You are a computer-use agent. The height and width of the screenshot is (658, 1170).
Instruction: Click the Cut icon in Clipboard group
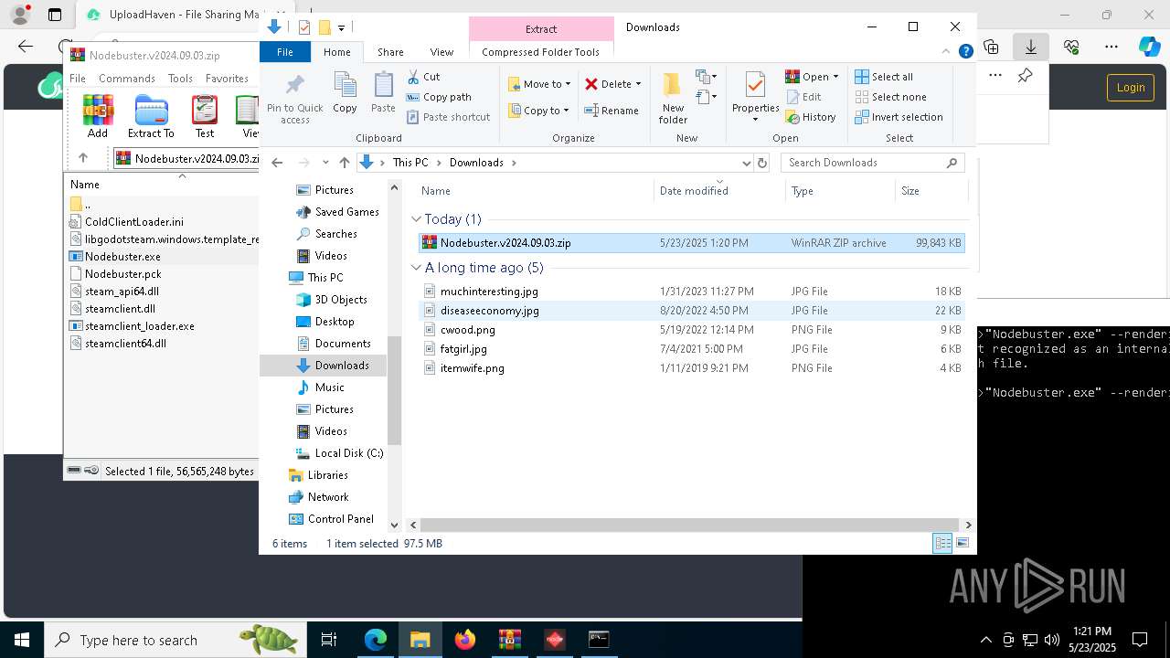413,77
